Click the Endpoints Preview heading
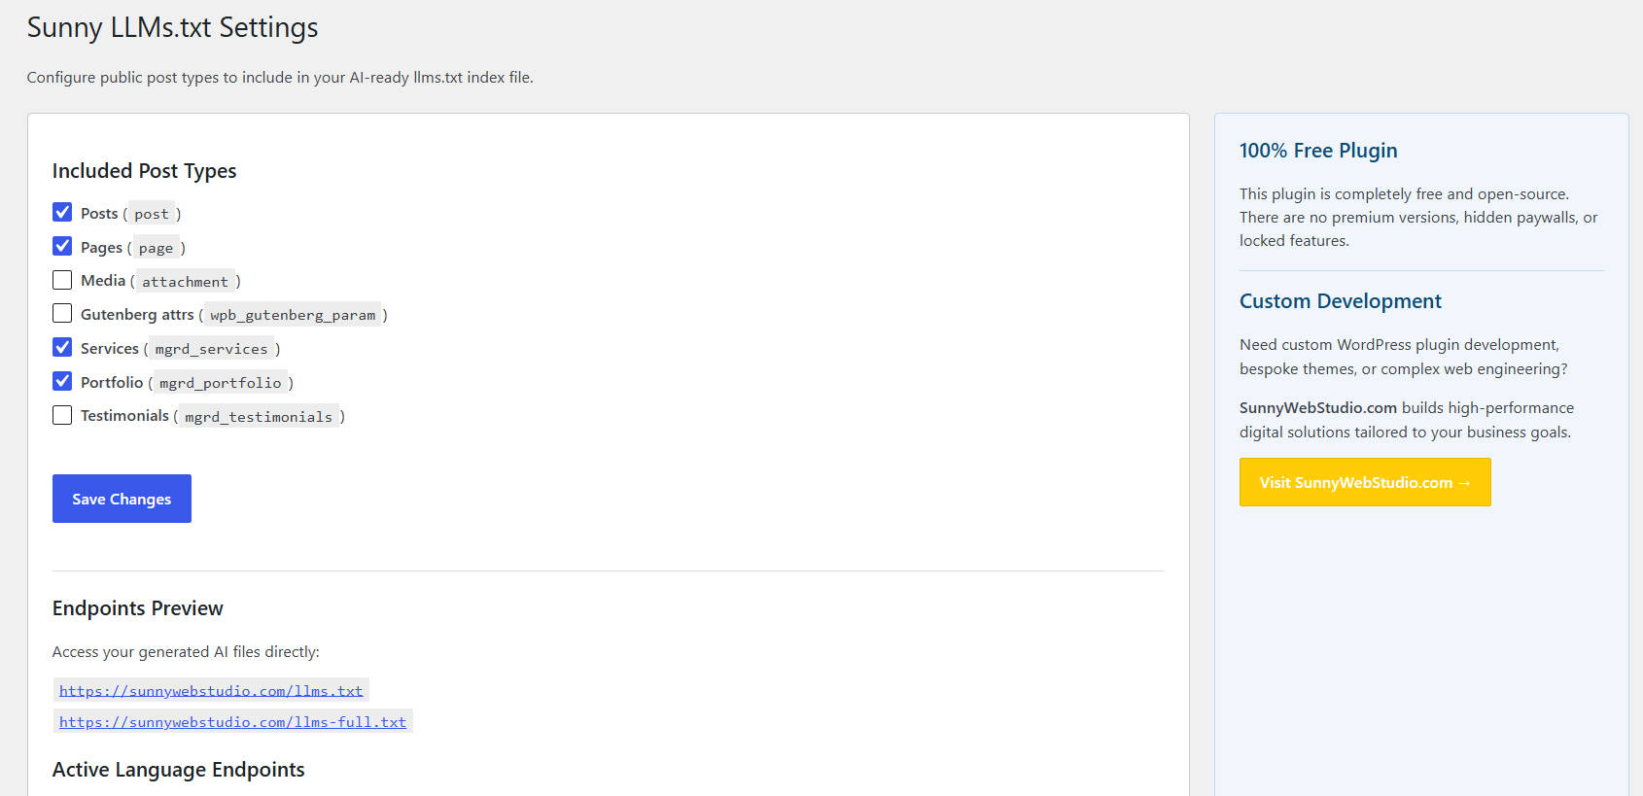Image resolution: width=1643 pixels, height=796 pixels. click(x=138, y=608)
